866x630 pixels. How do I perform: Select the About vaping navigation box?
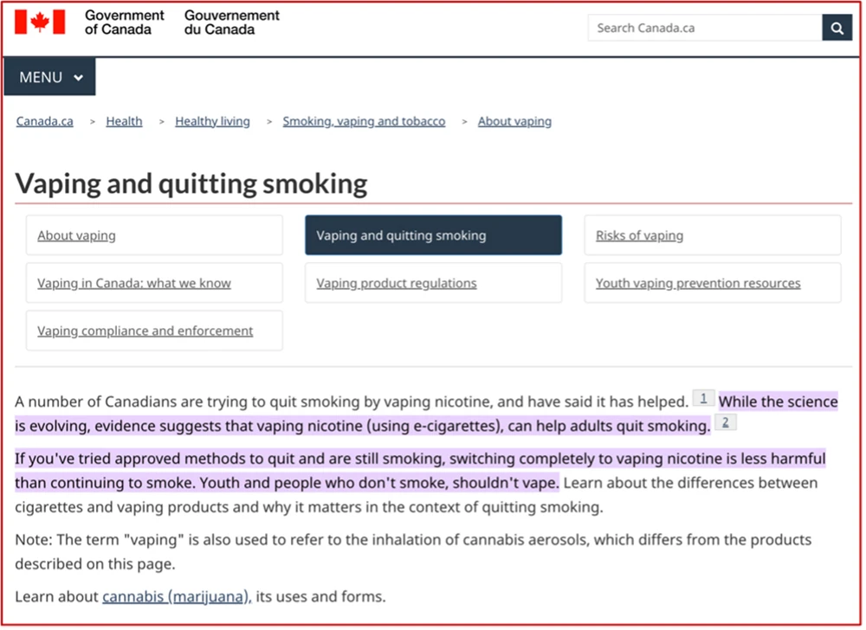pos(154,235)
